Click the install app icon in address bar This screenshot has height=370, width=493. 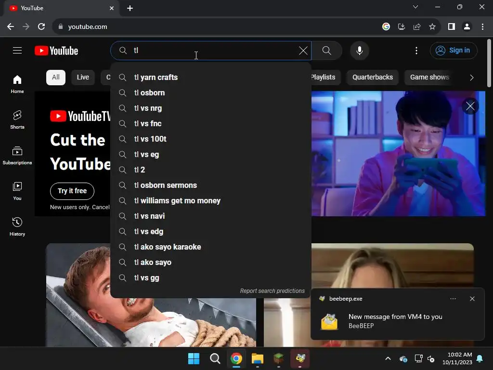[x=402, y=27]
